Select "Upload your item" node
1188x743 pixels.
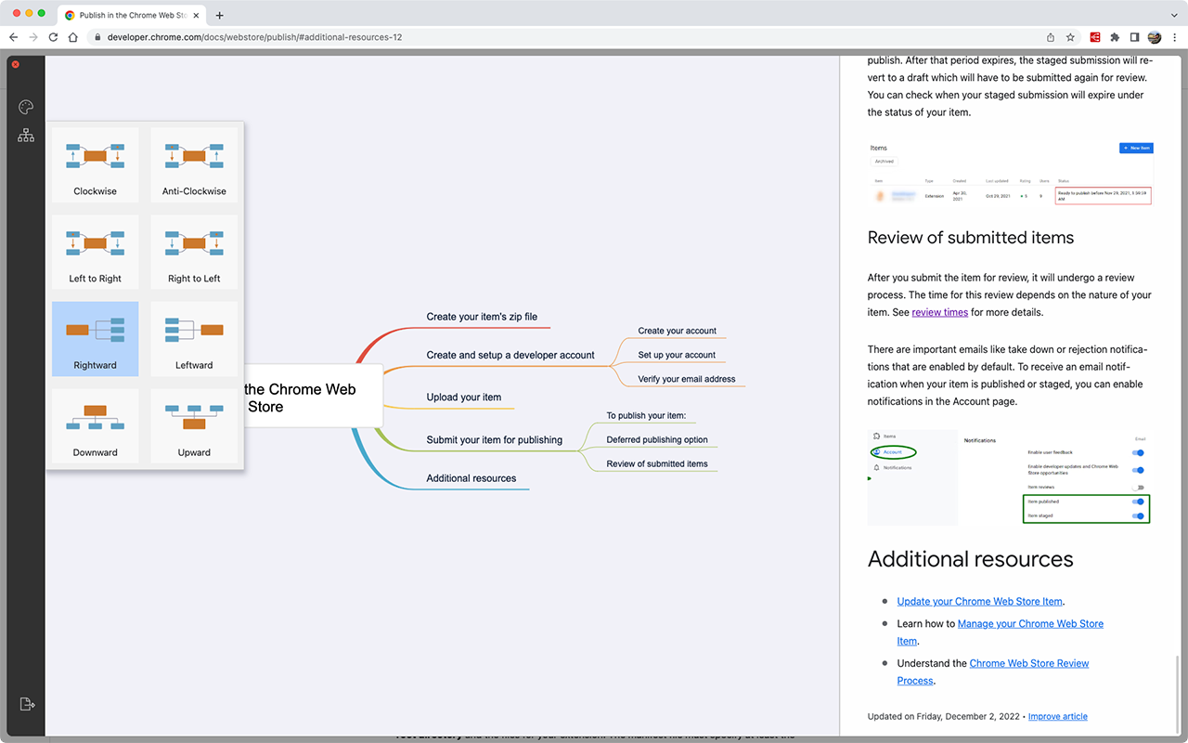(x=464, y=398)
